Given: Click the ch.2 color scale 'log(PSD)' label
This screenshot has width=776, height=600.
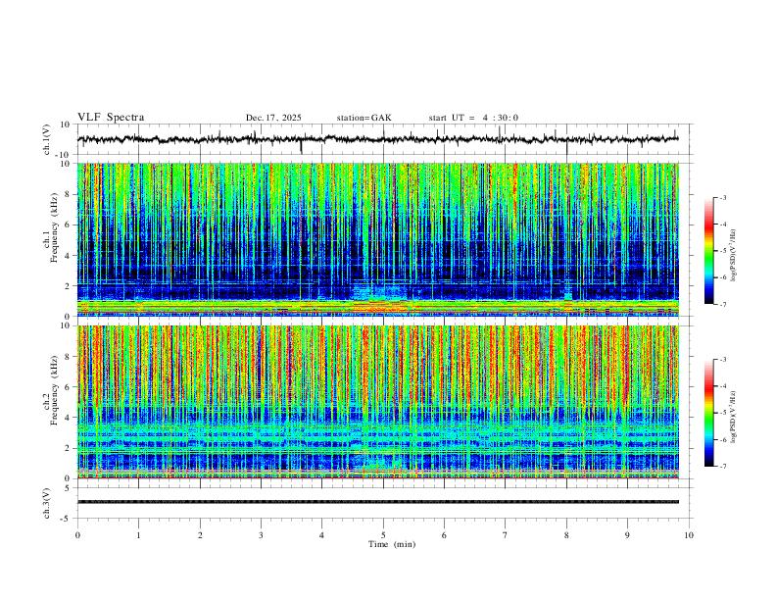Looking at the screenshot, I should [x=734, y=417].
